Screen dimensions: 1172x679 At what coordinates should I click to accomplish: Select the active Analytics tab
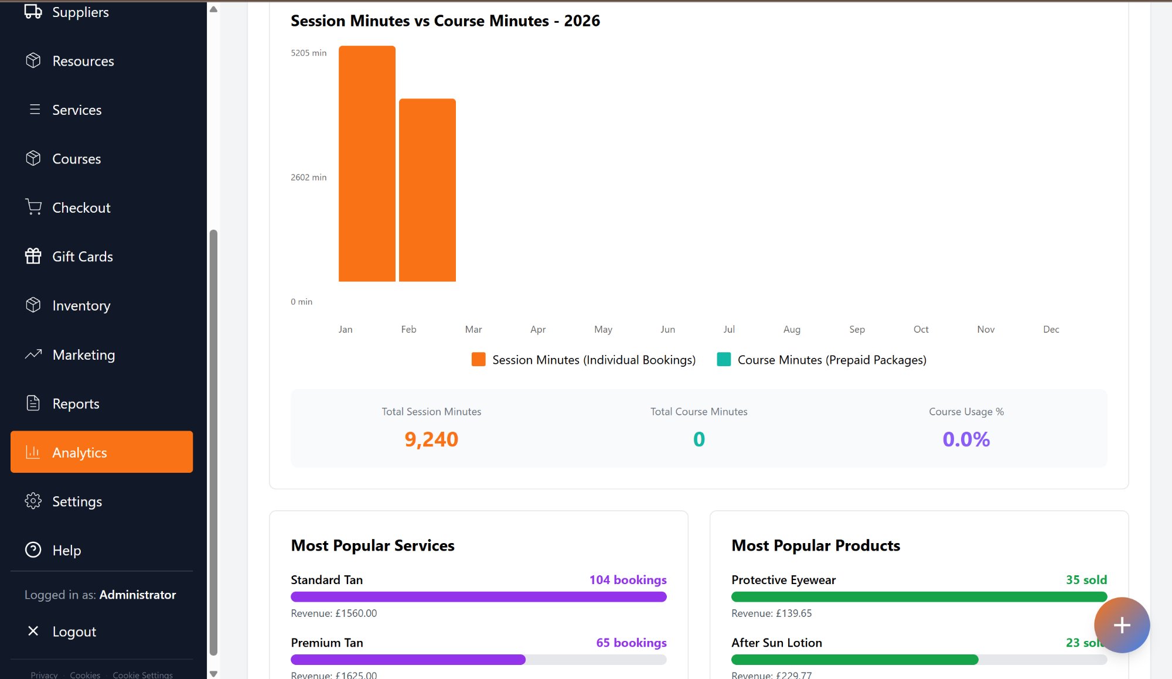point(101,452)
